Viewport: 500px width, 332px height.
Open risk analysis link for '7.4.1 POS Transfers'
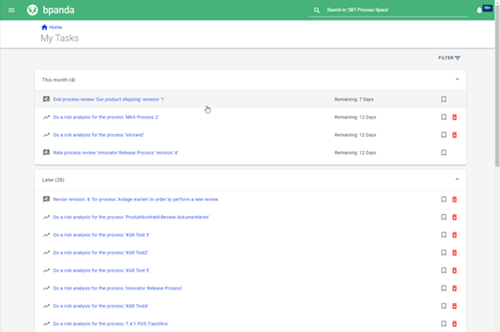click(x=111, y=324)
